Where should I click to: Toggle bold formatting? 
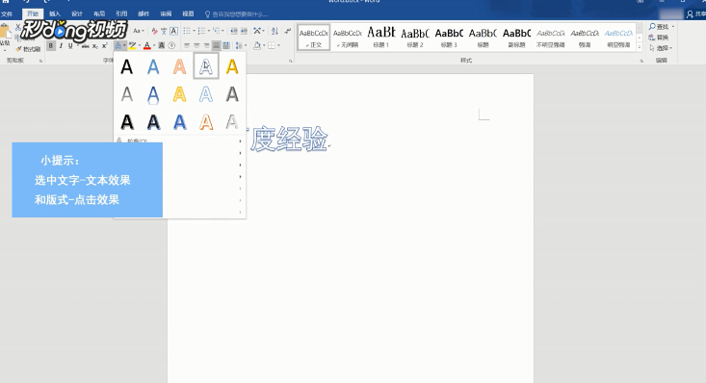(51, 46)
